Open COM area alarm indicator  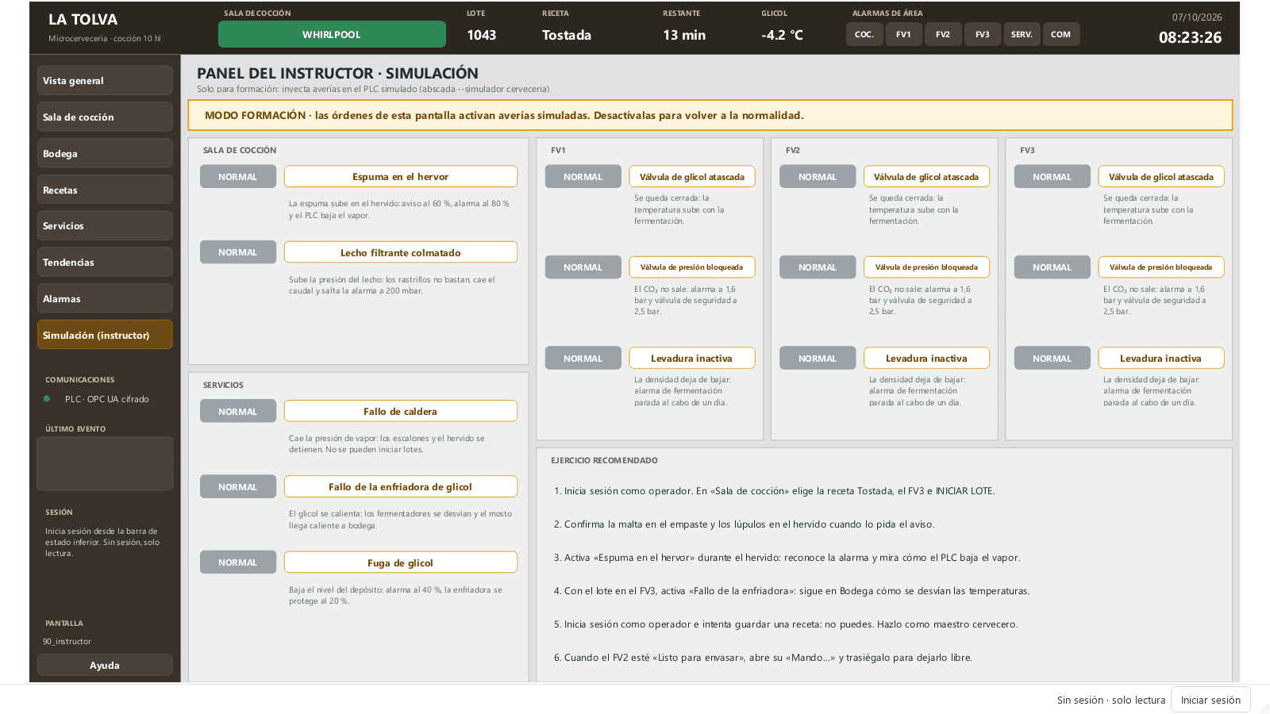tap(1061, 34)
